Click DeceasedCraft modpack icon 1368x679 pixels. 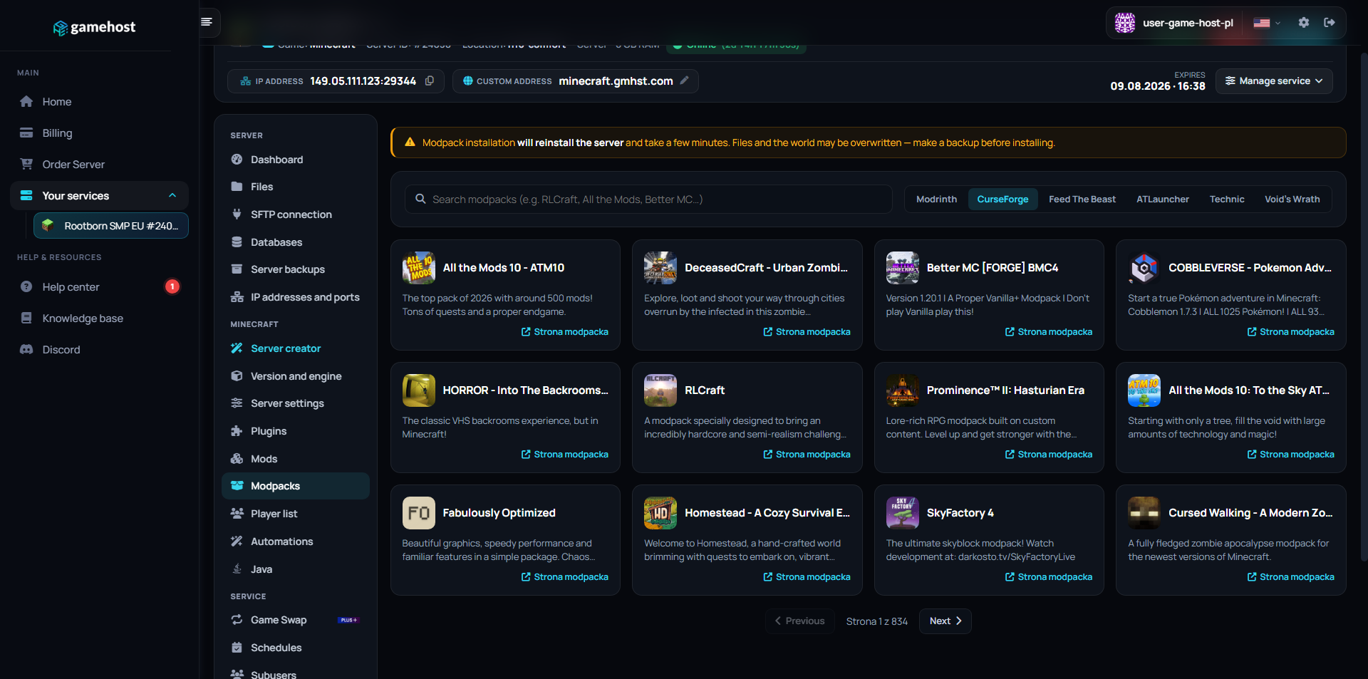click(660, 268)
